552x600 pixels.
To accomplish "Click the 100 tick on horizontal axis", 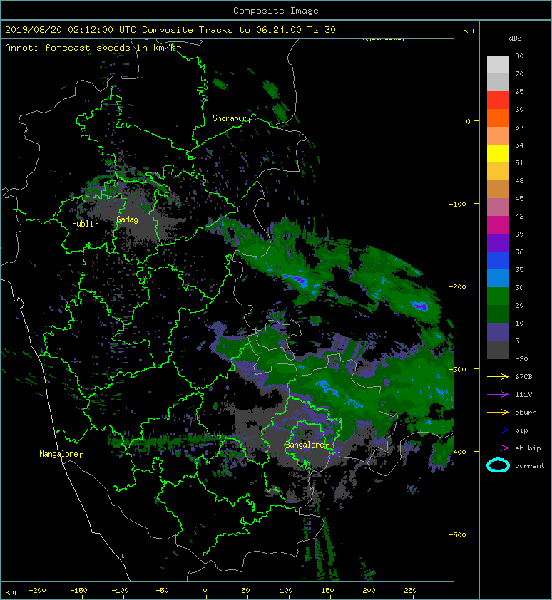I will tap(286, 591).
